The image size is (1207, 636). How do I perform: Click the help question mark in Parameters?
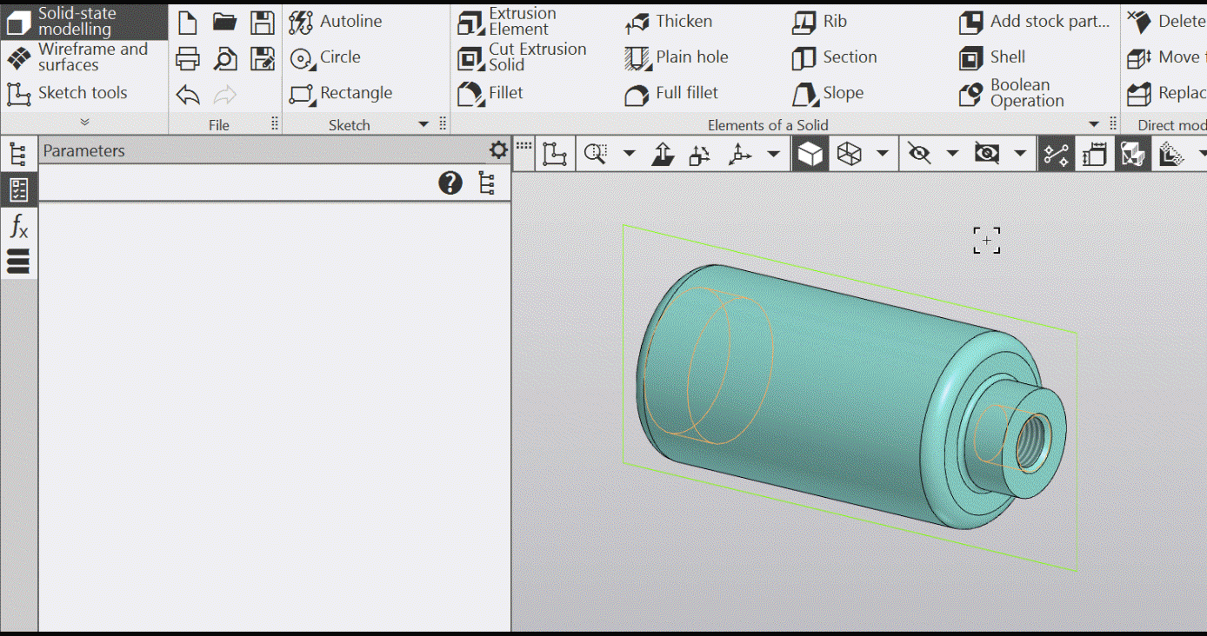click(x=450, y=183)
